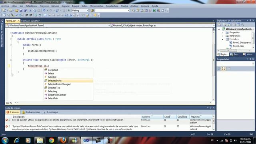Expand the Properties node in Solution Explorer
This screenshot has width=256, height=144.
(222, 32)
